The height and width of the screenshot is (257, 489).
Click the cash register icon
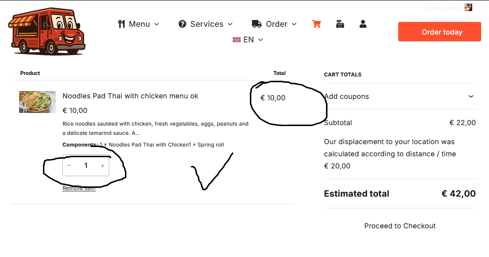[x=340, y=24]
